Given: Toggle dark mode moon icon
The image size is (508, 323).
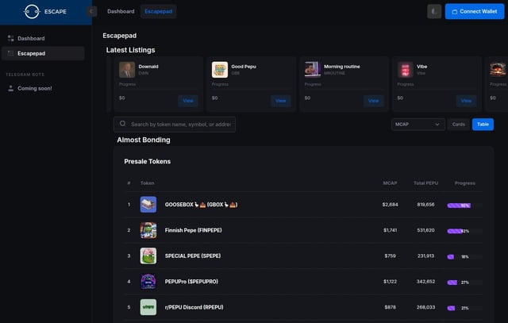Looking at the screenshot, I should coord(434,11).
